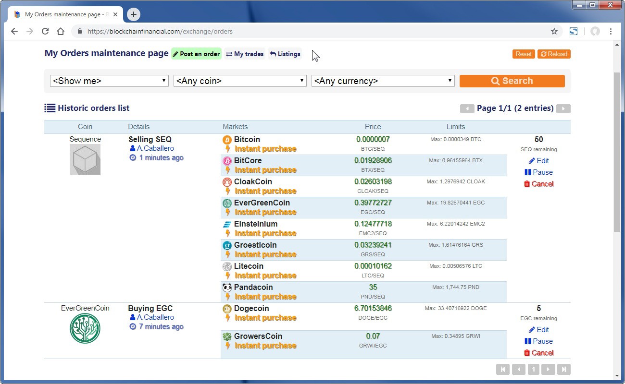Screen dimensions: 625x384
Task: Pause the Buying EGC order
Action: tap(538, 341)
